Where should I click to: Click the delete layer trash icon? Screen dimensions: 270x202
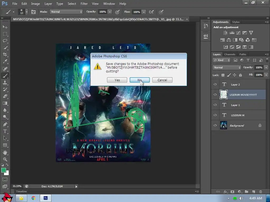(x=261, y=191)
